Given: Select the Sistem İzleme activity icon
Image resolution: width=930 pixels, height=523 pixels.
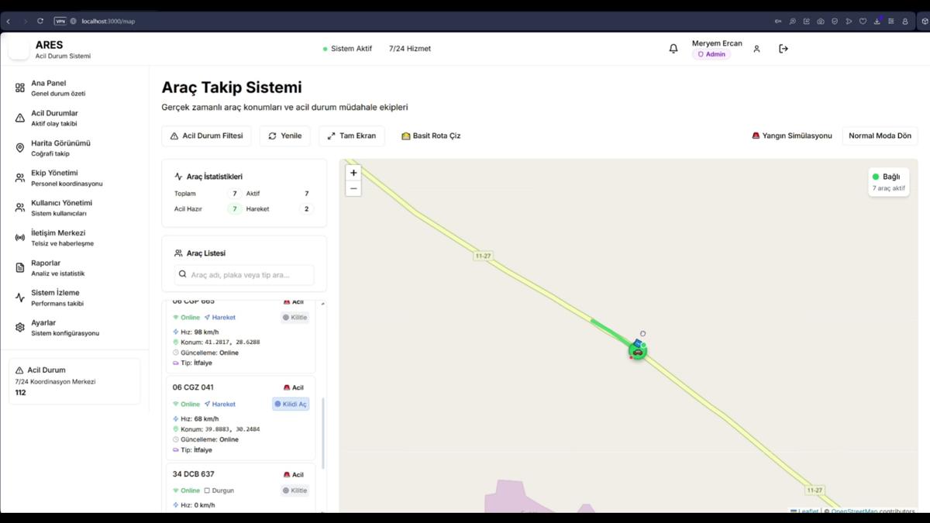Looking at the screenshot, I should pyautogui.click(x=20, y=298).
